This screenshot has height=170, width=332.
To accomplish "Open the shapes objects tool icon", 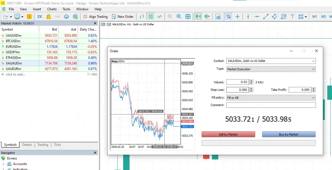I will click(x=301, y=17).
